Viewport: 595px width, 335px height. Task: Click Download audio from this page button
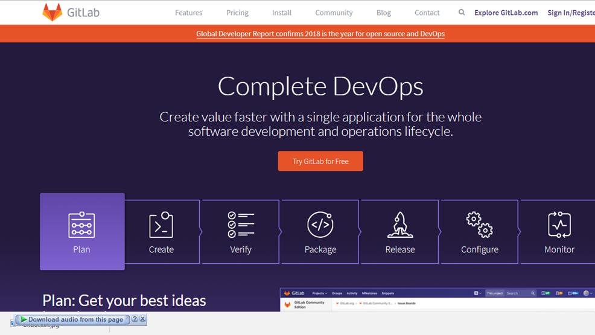click(72, 319)
